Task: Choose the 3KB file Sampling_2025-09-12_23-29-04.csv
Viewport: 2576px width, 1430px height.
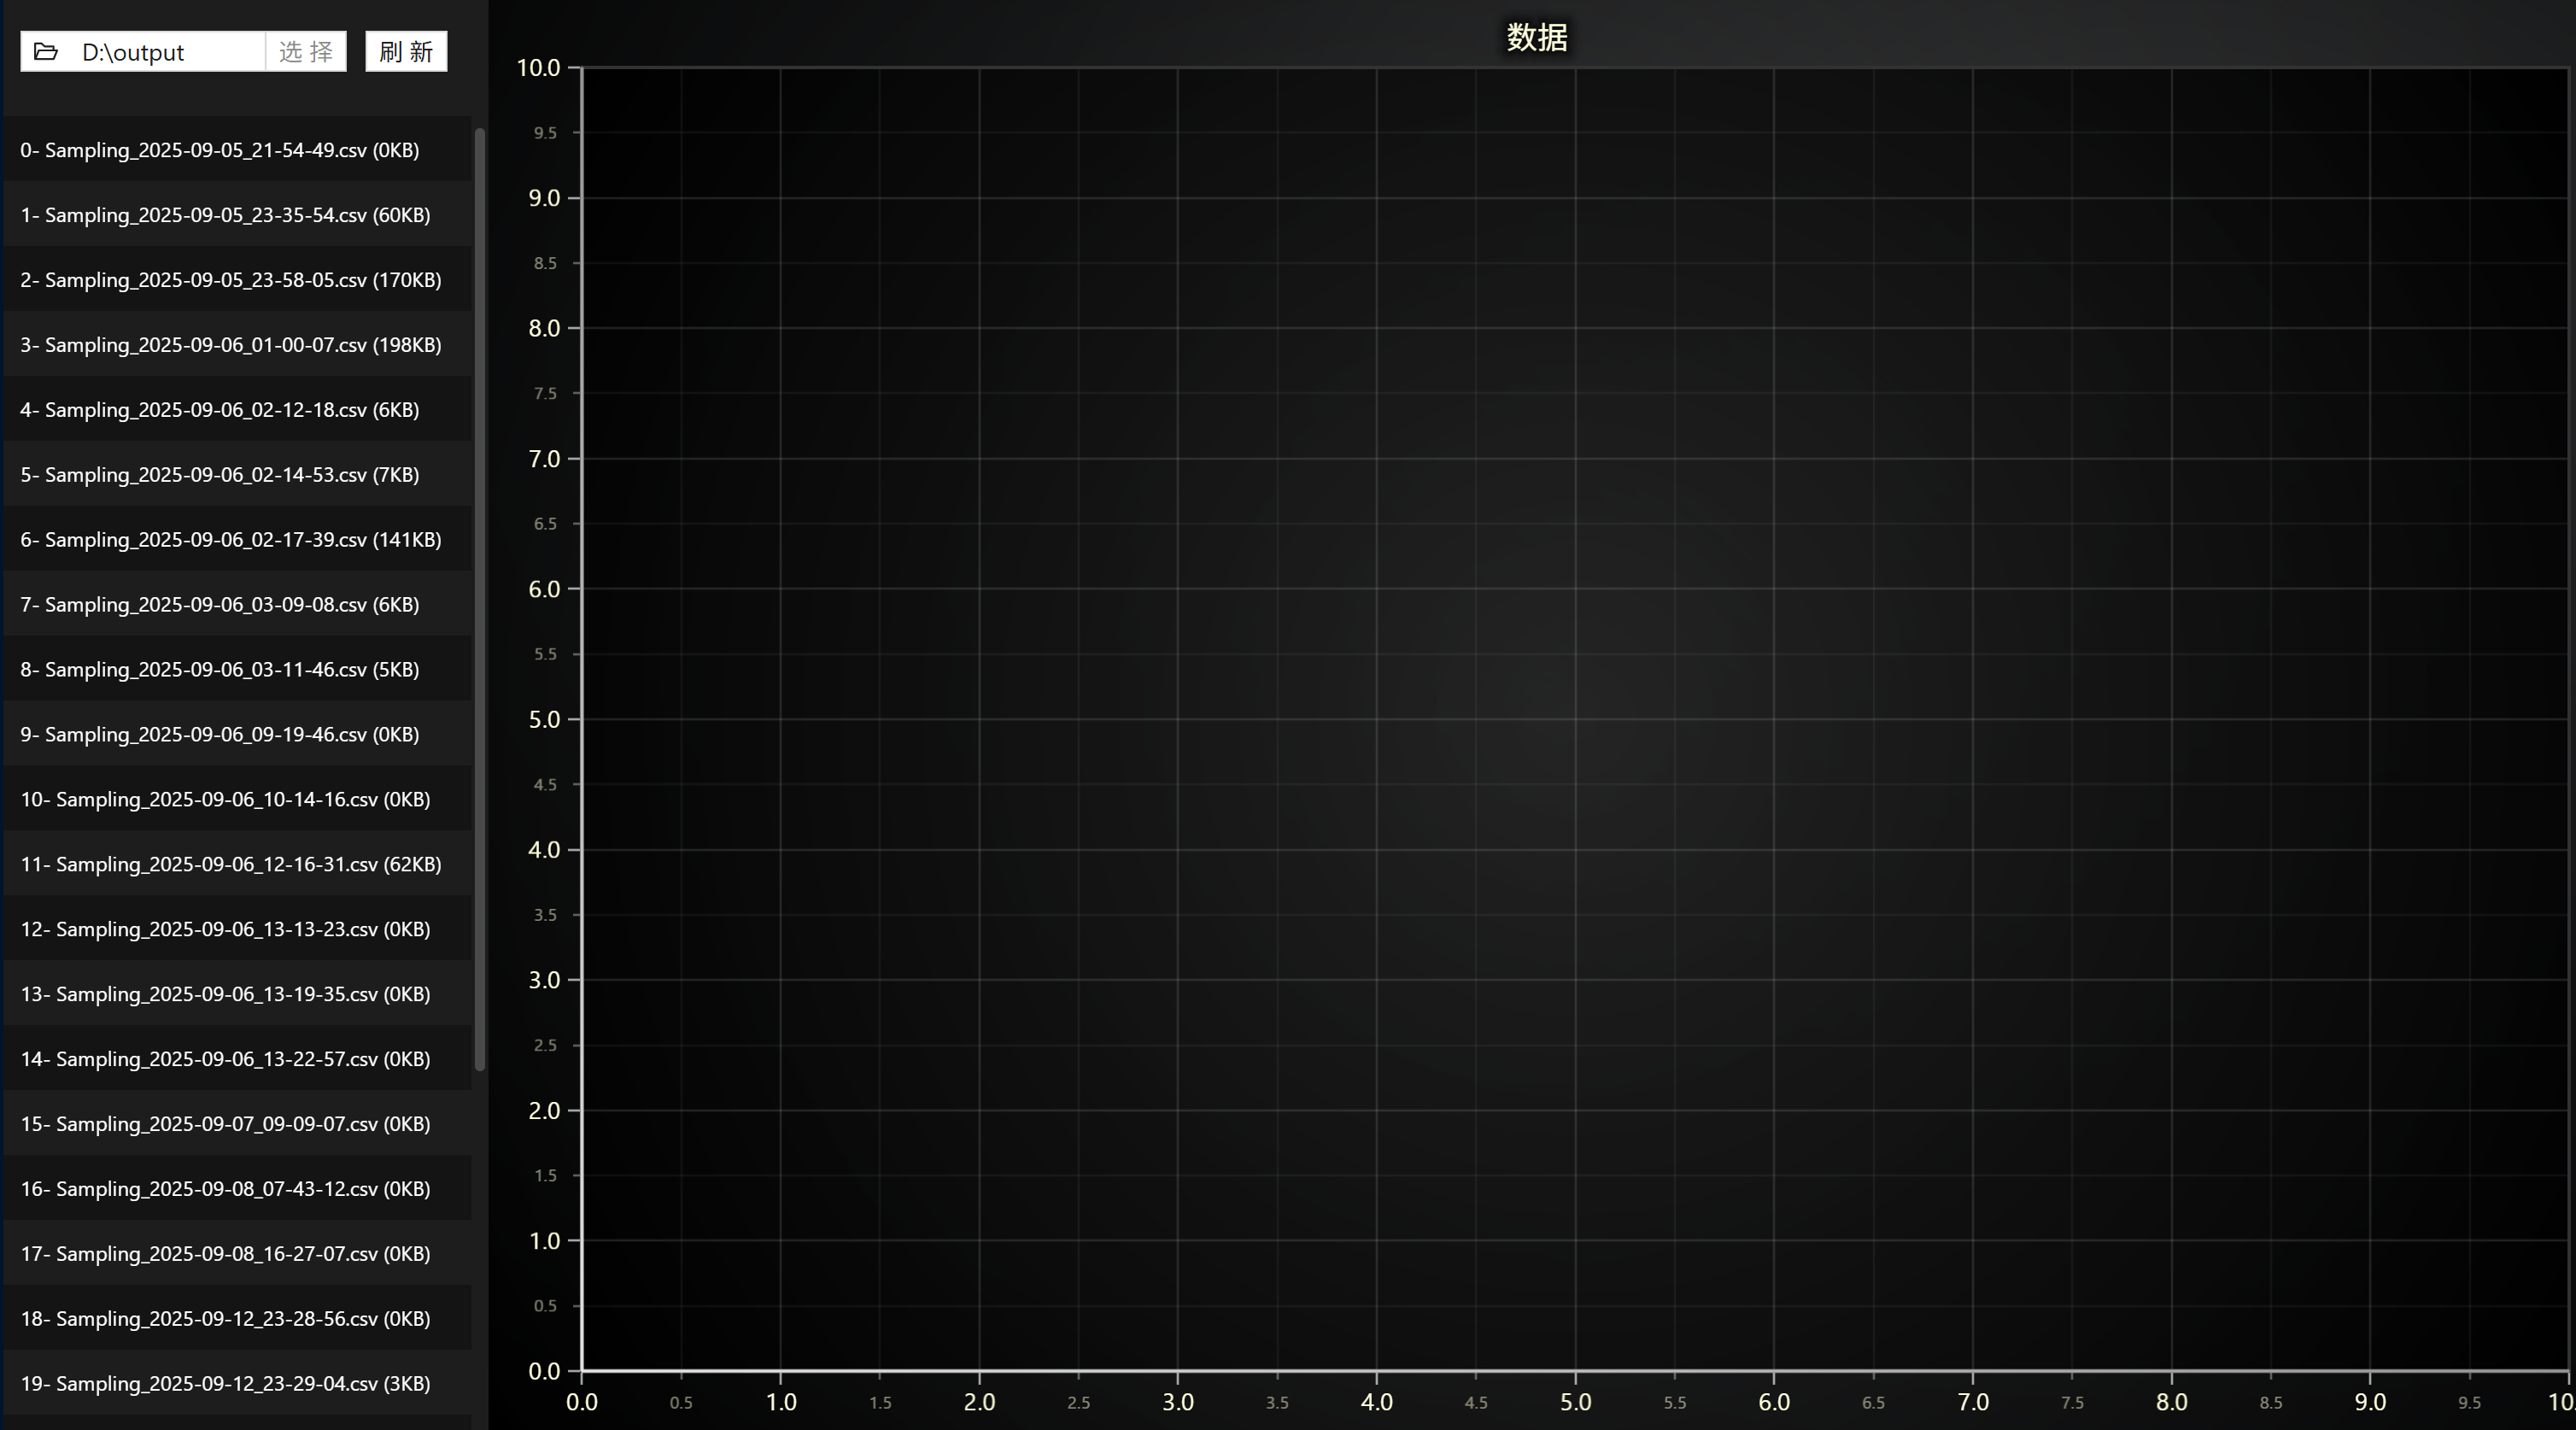Action: [x=226, y=1384]
